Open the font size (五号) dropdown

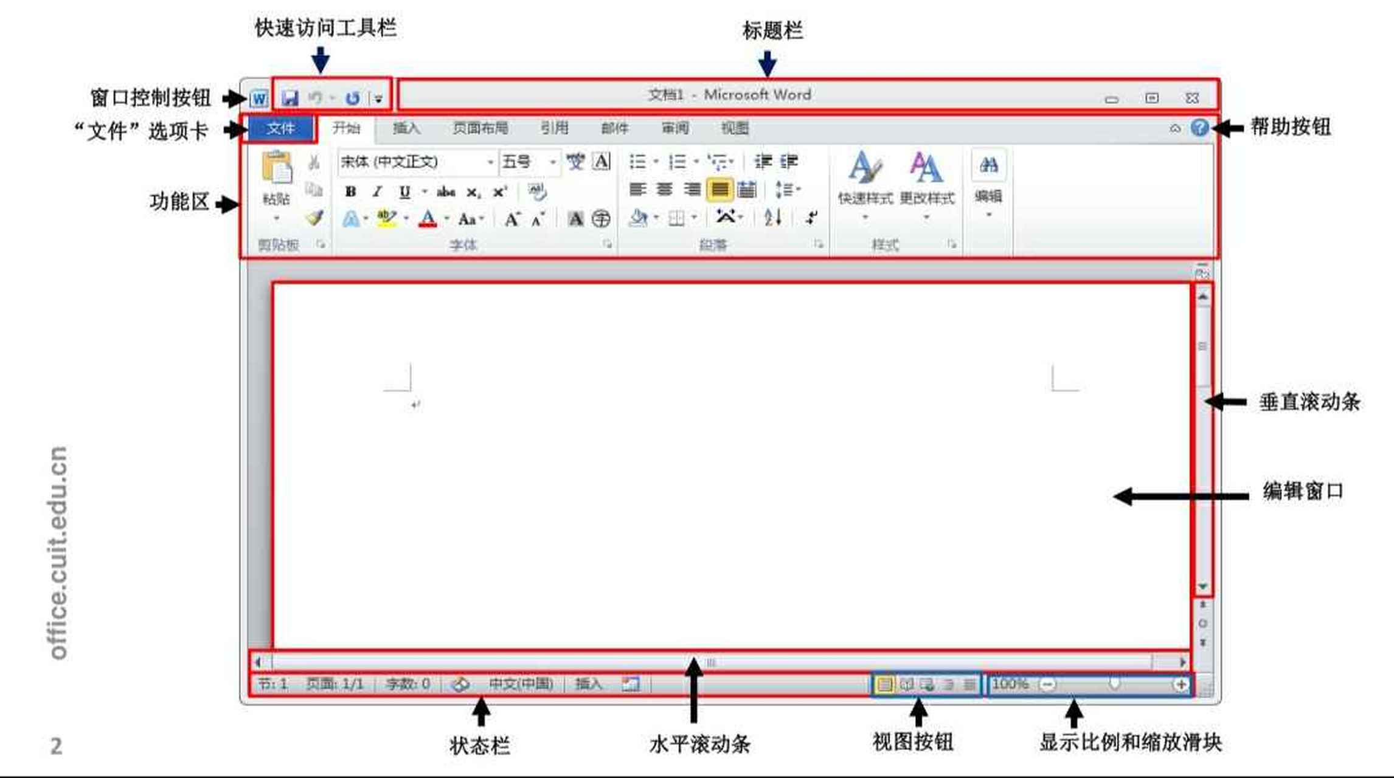point(552,160)
